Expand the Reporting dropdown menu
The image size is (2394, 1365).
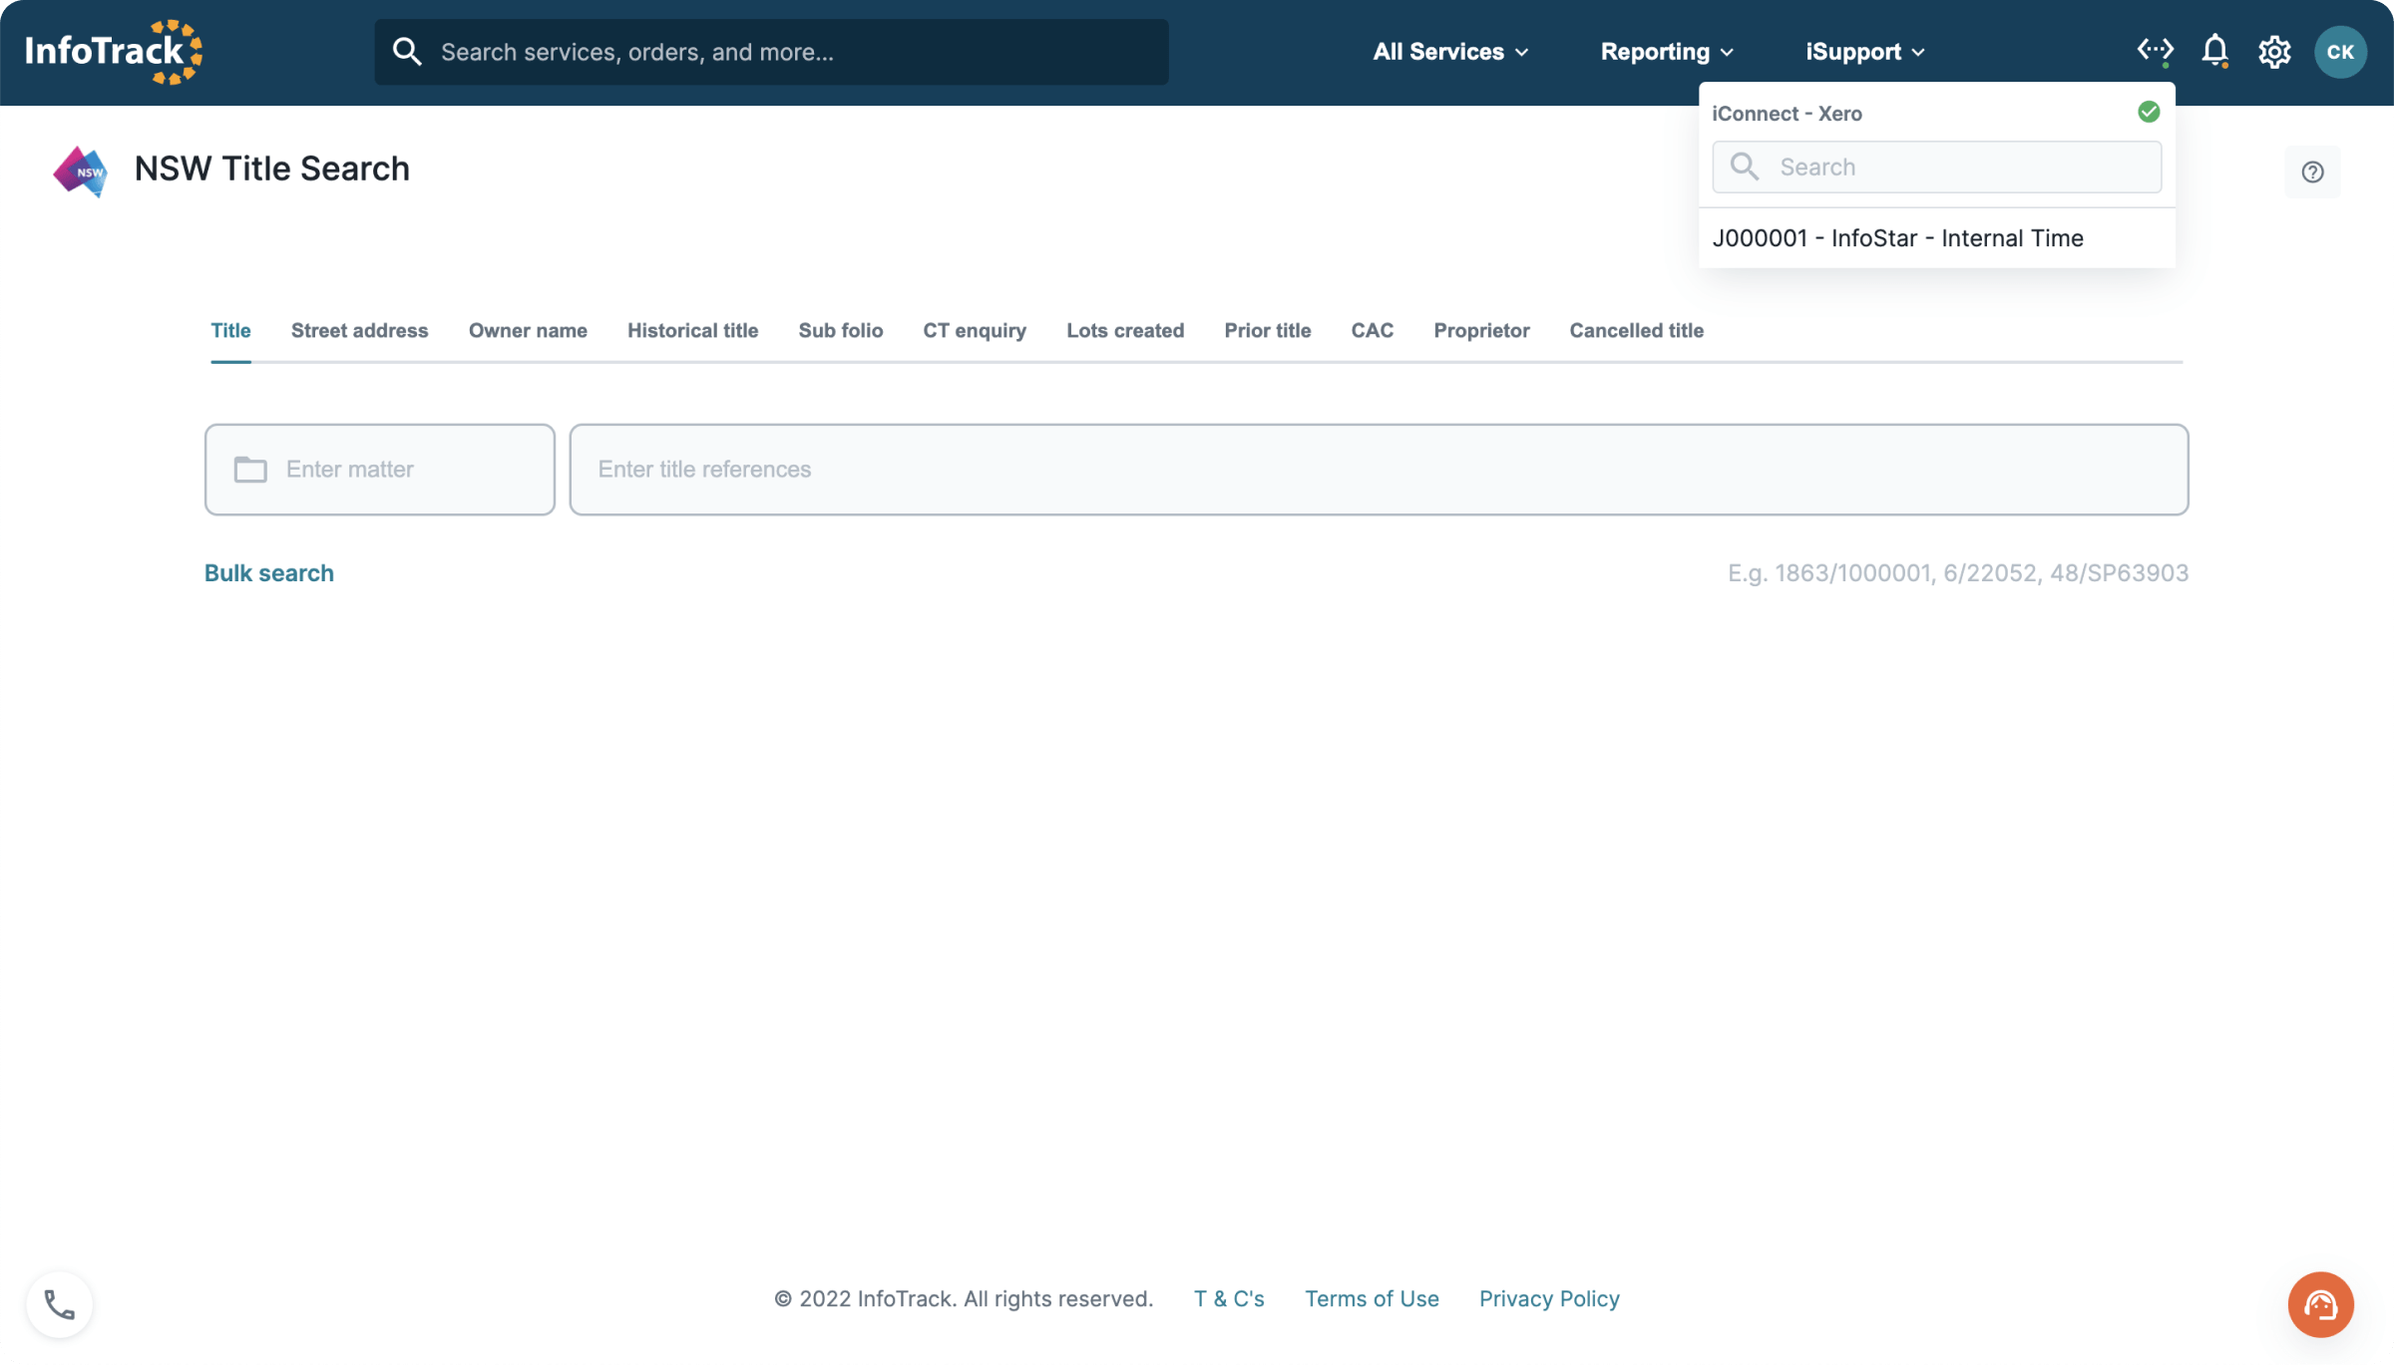tap(1667, 53)
